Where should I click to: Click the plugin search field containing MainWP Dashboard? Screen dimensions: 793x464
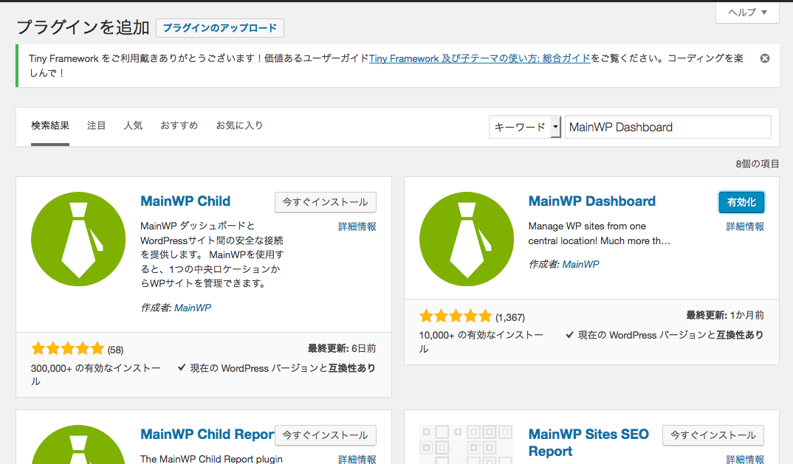[x=668, y=127]
